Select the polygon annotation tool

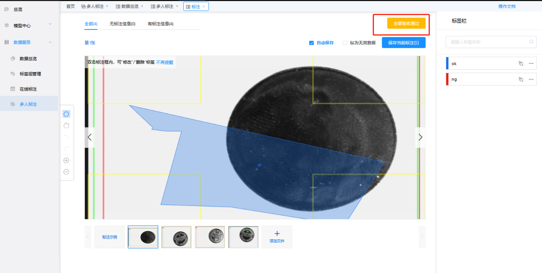click(x=66, y=114)
